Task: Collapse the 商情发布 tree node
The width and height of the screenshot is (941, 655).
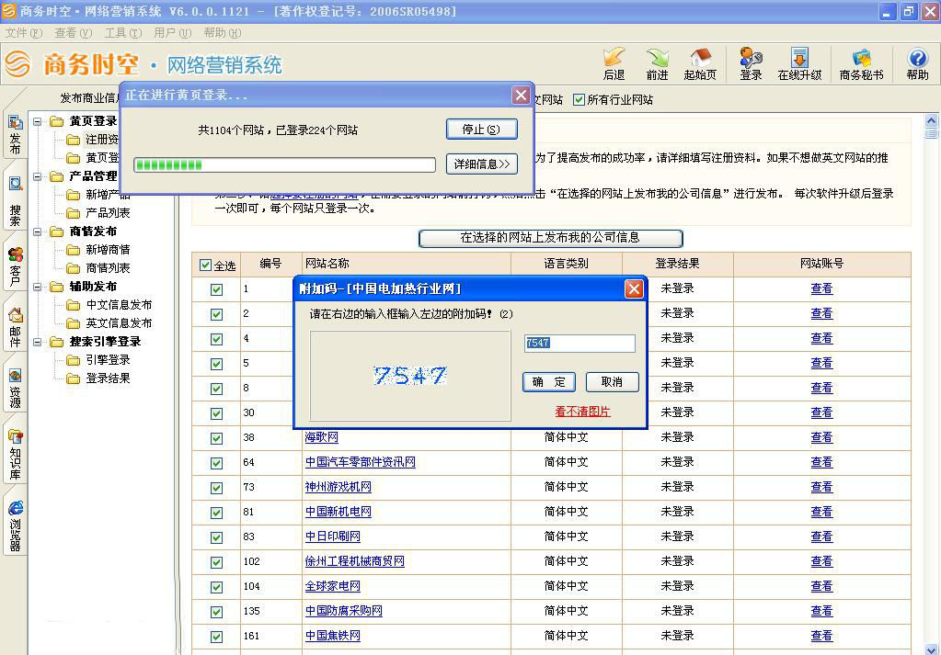Action: tap(39, 232)
